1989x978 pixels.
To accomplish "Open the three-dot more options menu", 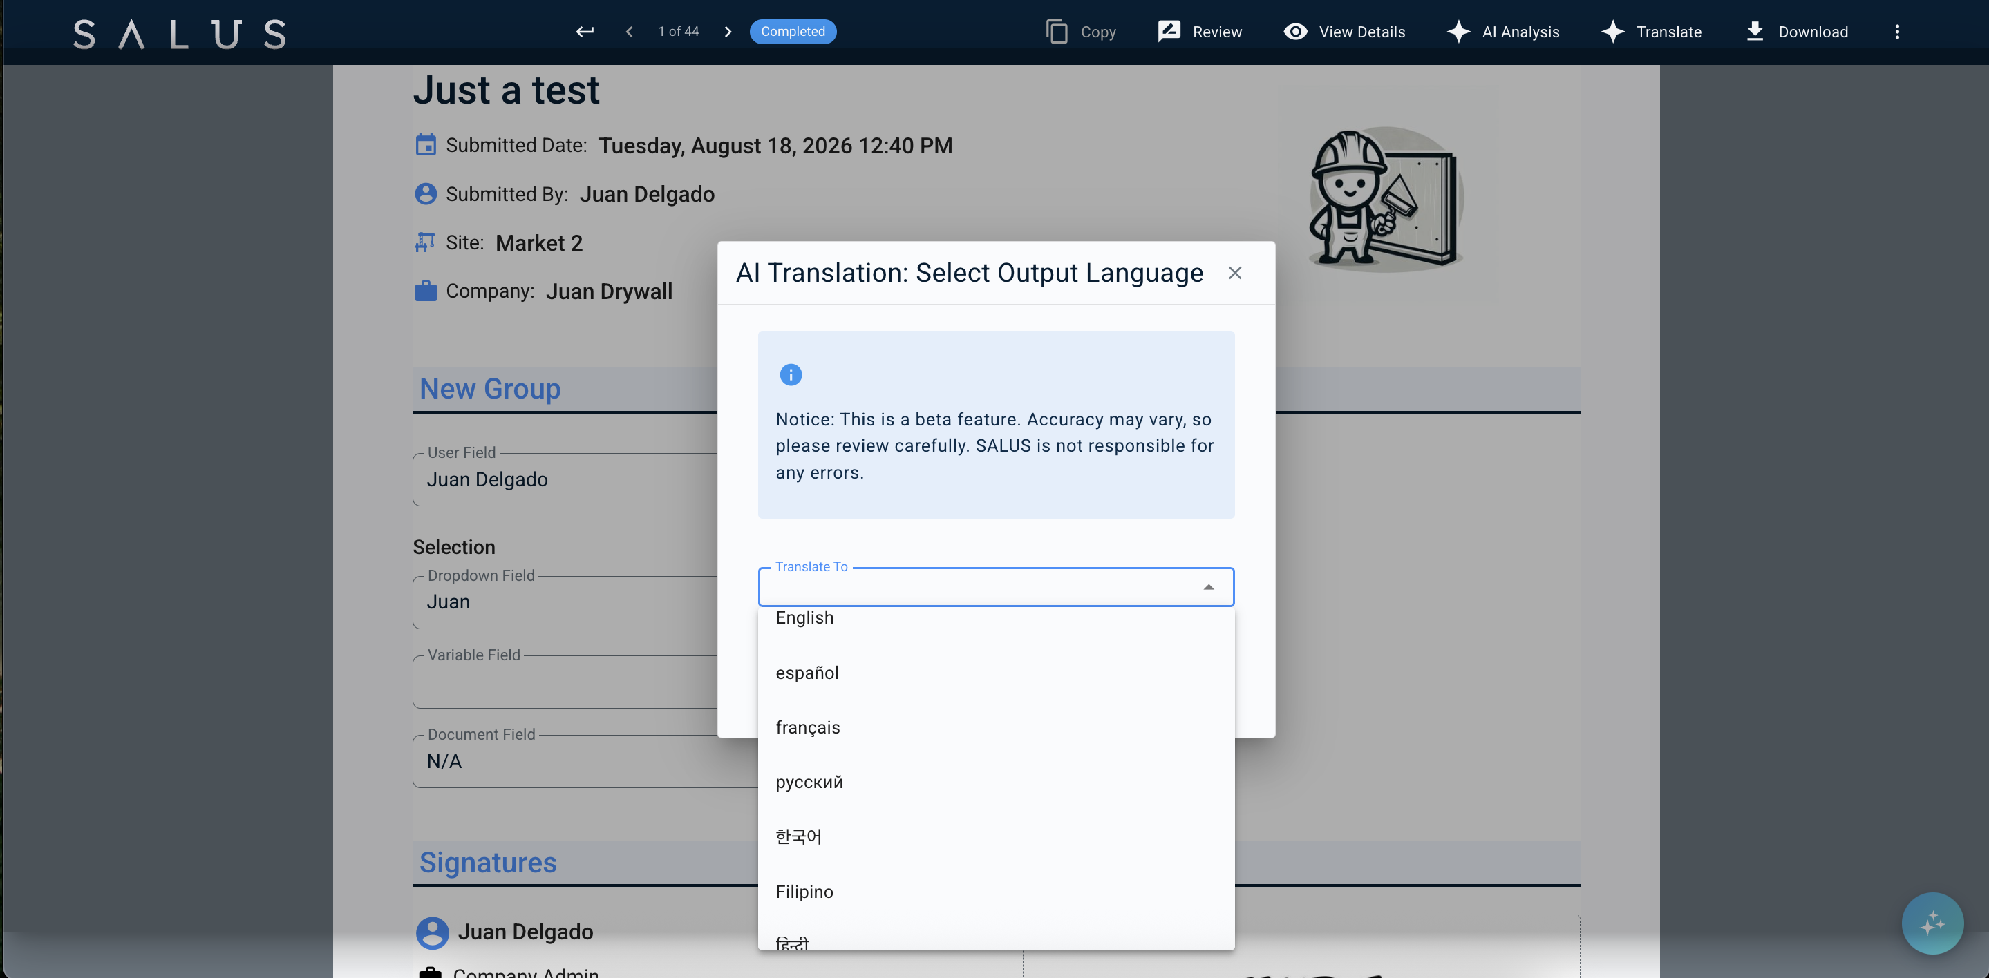I will (1896, 32).
